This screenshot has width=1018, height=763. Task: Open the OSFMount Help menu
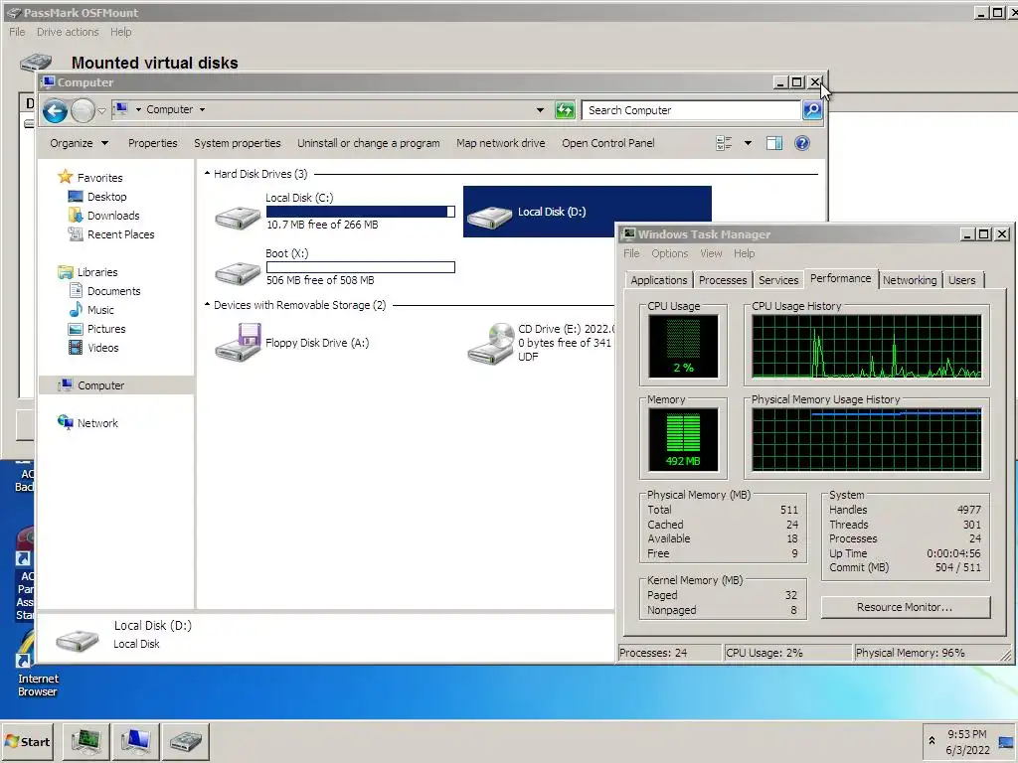(x=120, y=32)
